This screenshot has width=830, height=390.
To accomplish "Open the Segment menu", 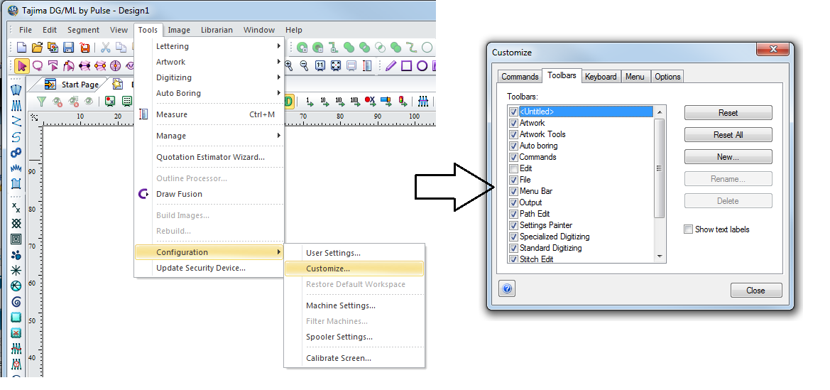I will point(84,30).
